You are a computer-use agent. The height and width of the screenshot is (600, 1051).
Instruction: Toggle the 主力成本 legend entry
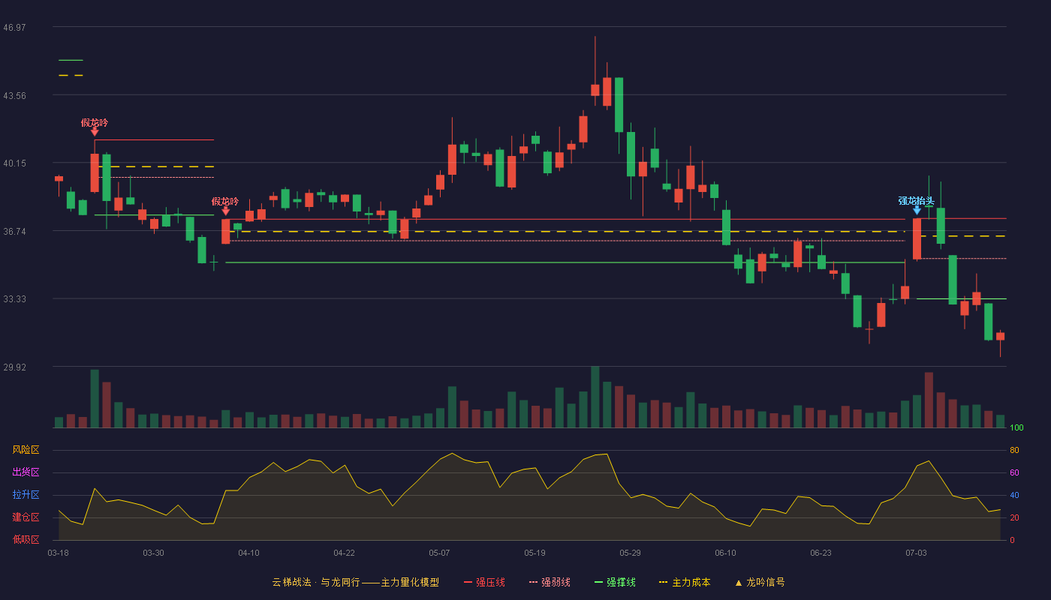coord(685,582)
